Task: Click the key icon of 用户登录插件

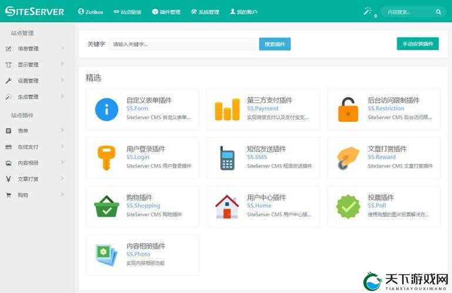Action: (x=106, y=158)
